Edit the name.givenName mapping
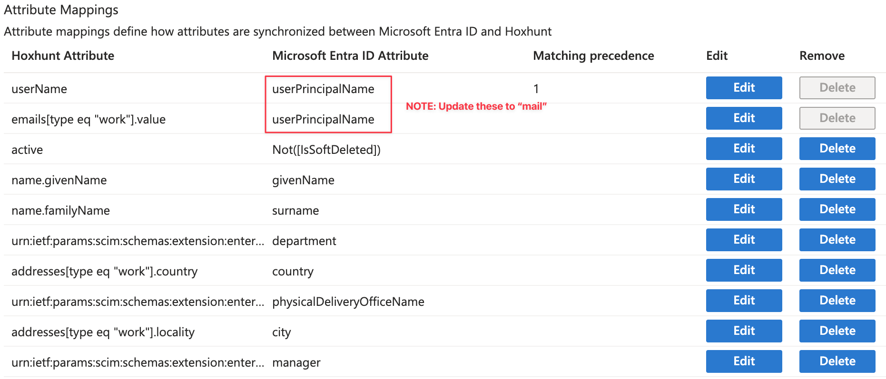 tap(744, 179)
